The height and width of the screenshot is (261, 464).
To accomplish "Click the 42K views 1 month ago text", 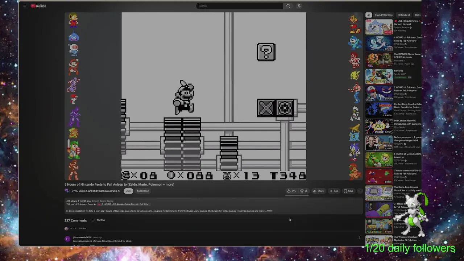I will click(78, 201).
